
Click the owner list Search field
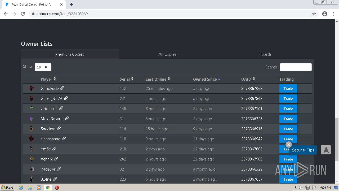click(296, 67)
